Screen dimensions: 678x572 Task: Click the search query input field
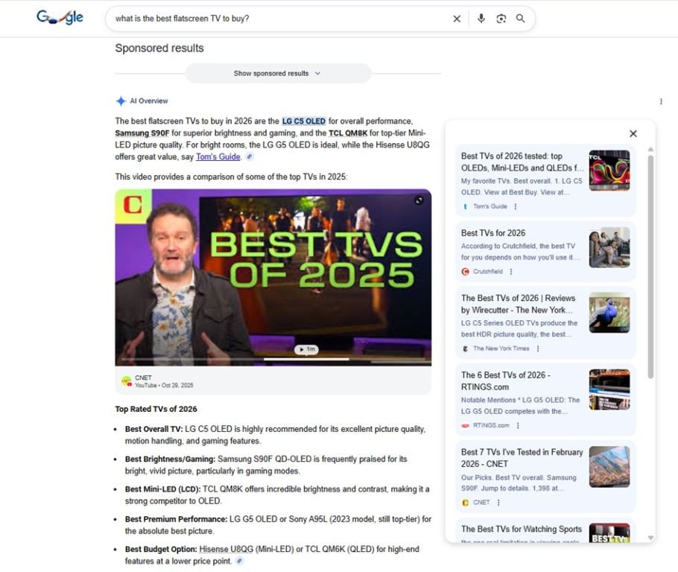click(x=281, y=19)
